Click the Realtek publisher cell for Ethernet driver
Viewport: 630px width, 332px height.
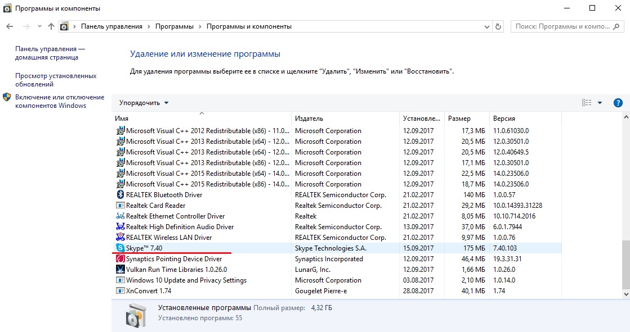(306, 216)
